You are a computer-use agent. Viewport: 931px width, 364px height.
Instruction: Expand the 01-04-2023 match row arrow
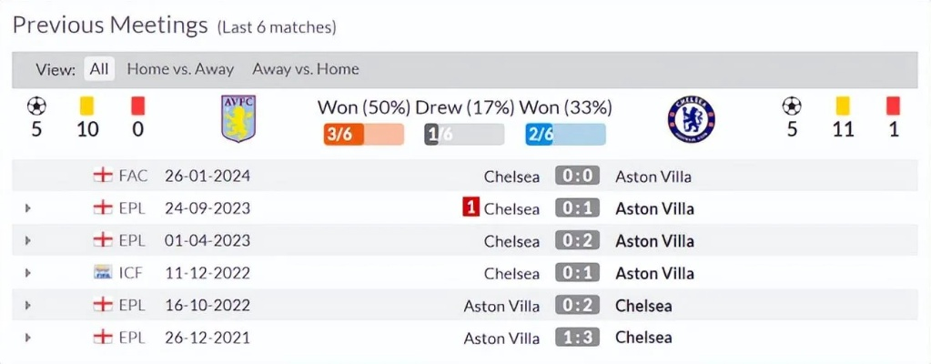[x=28, y=240]
